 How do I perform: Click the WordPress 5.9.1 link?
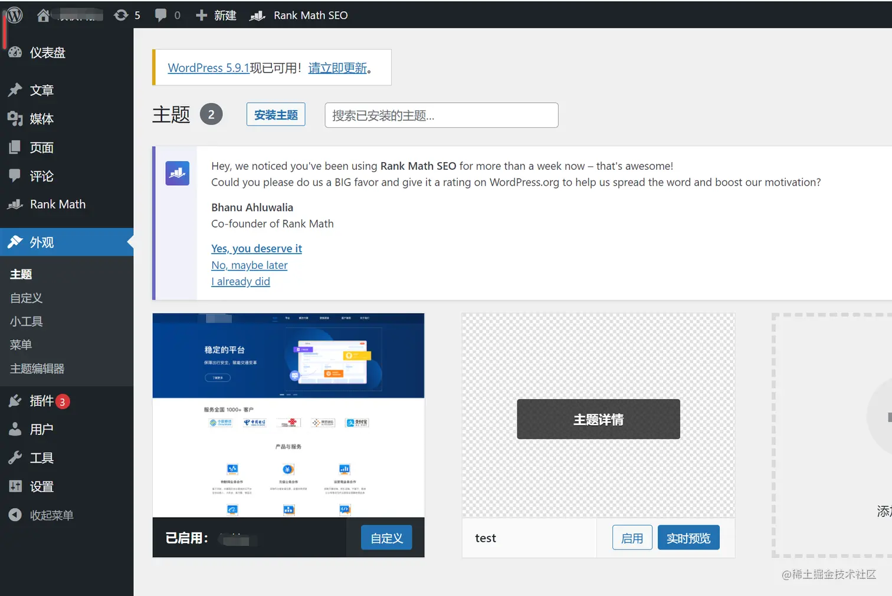pyautogui.click(x=209, y=68)
